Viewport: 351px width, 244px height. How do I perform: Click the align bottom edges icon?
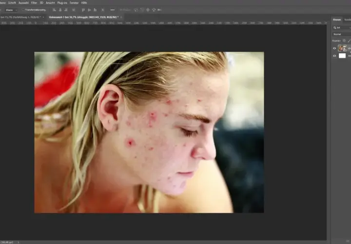tap(95, 10)
